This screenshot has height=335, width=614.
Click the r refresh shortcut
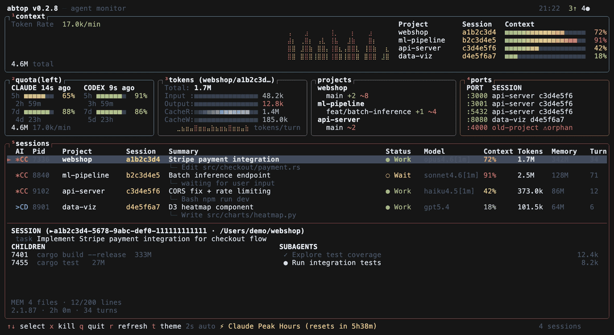(128, 326)
